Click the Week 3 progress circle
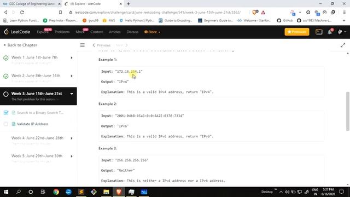 [x=6, y=94]
